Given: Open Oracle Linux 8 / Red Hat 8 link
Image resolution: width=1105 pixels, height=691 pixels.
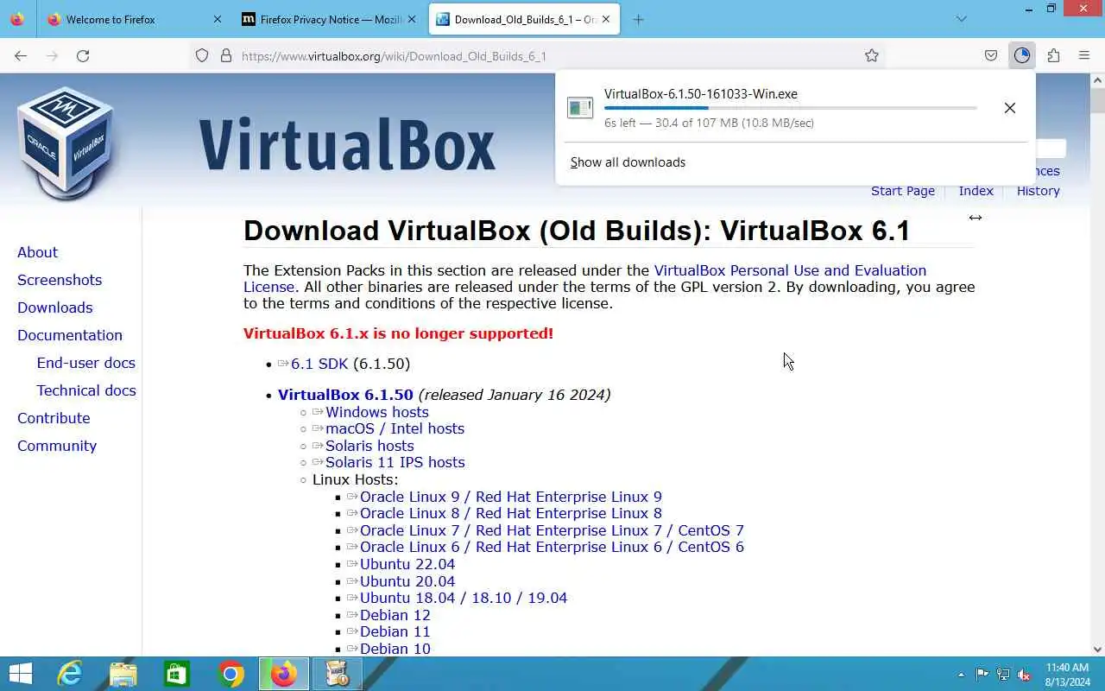Looking at the screenshot, I should (511, 513).
